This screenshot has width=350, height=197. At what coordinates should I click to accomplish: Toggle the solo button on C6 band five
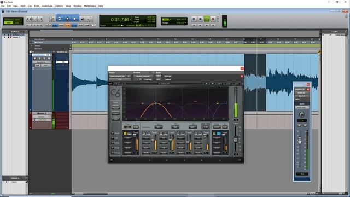coord(196,134)
